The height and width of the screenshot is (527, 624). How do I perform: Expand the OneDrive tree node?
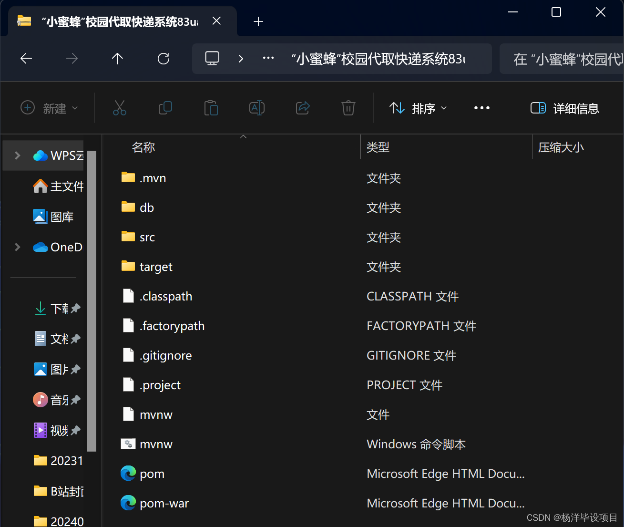click(x=17, y=247)
